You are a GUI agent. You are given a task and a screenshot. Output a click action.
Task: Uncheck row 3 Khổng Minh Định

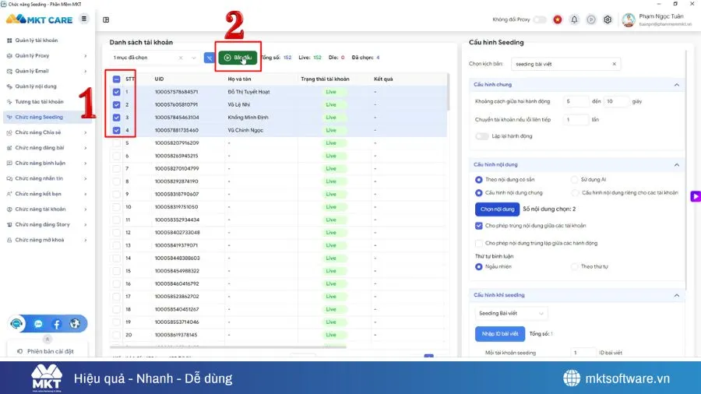(x=116, y=118)
